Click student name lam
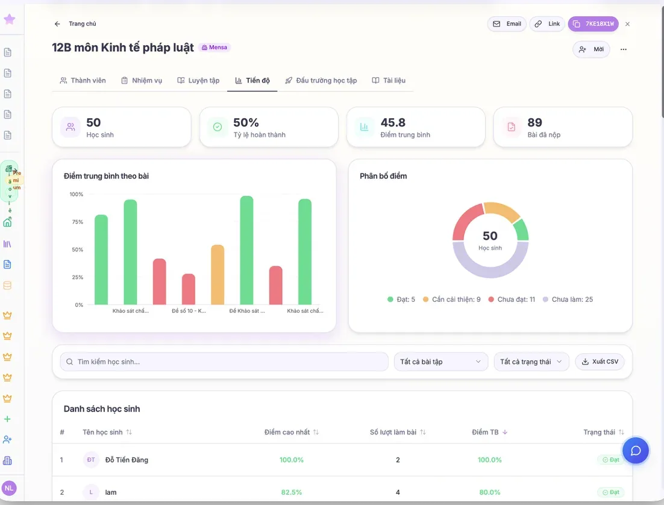 (x=111, y=492)
